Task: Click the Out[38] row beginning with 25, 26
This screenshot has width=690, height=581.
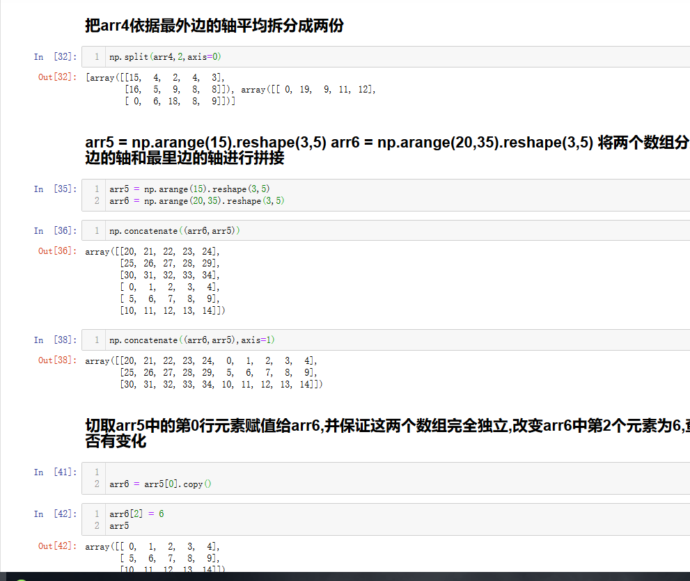Action: point(218,372)
